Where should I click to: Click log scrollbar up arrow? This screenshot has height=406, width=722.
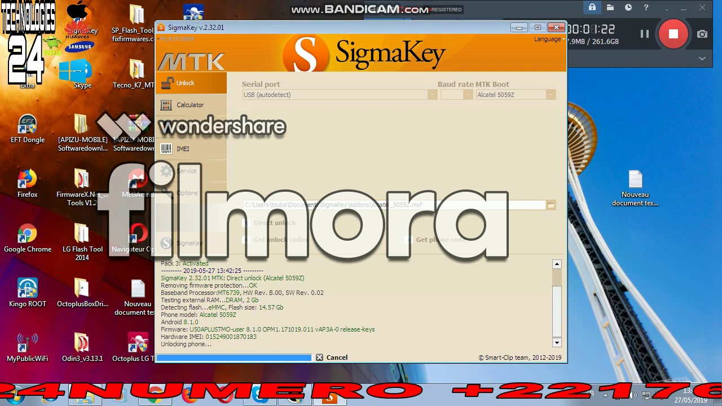(557, 264)
